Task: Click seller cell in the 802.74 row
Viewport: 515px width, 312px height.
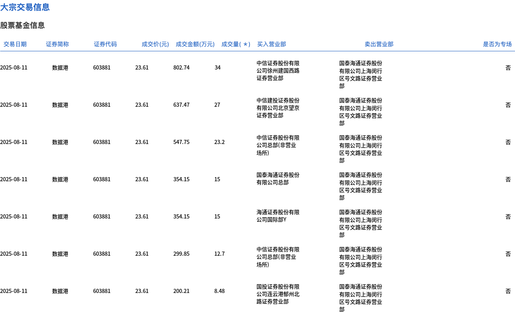Action: [361, 74]
